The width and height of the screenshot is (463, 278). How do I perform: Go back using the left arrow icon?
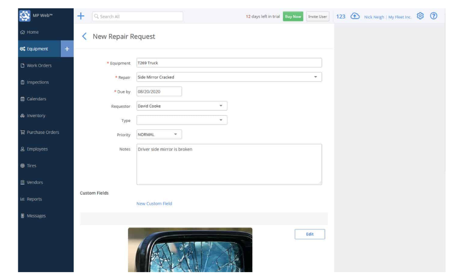coord(84,37)
